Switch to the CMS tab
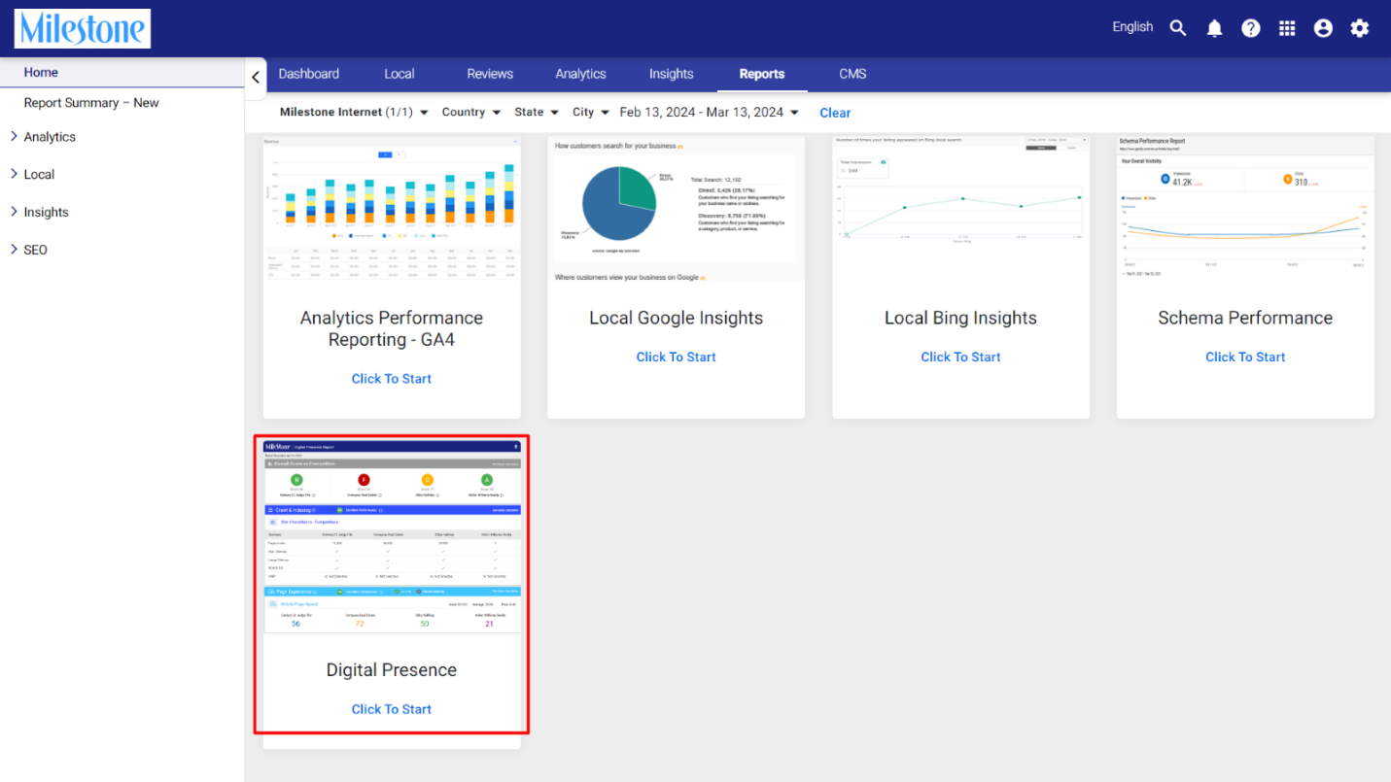The image size is (1391, 782). coord(852,74)
